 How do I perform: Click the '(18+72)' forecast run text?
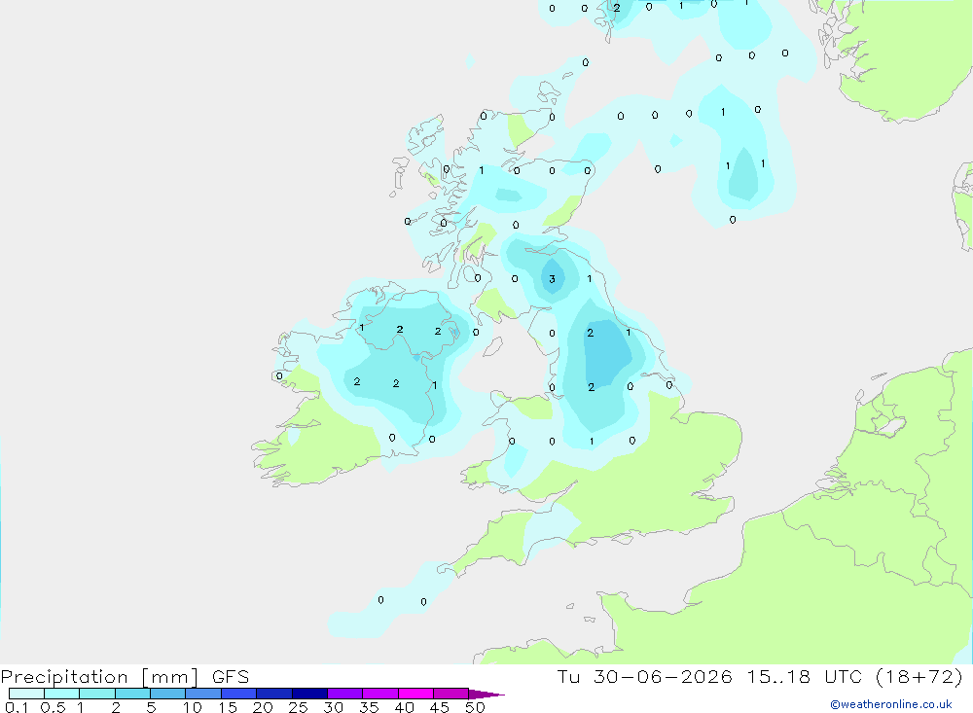919,677
